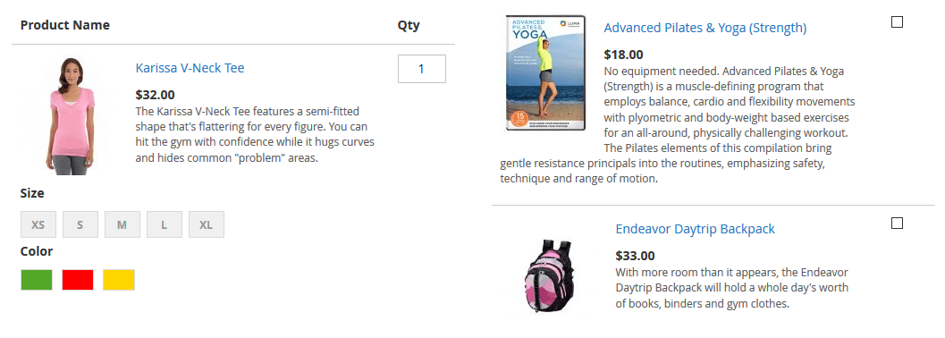
Task: Tick the checkbox for Endeavor Daytrip Backpack
Action: tap(897, 224)
